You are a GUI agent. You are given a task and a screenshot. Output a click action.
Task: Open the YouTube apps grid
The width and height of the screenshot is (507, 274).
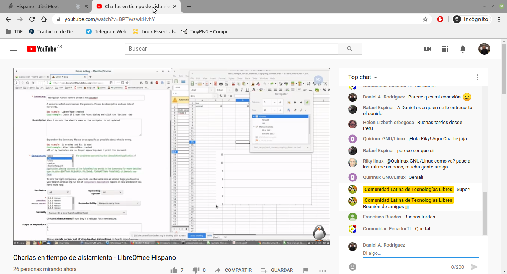tap(445, 49)
